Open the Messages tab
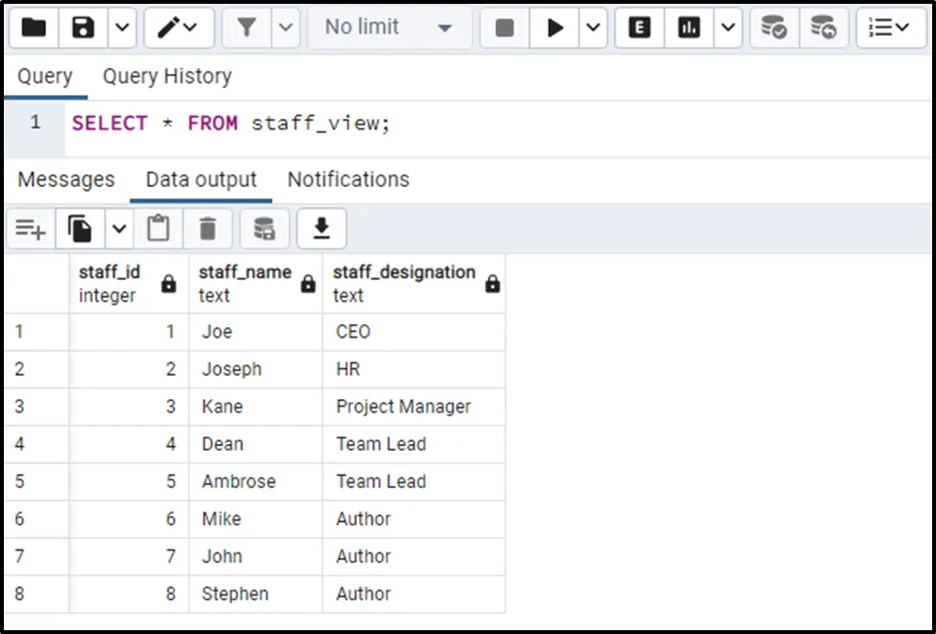The height and width of the screenshot is (634, 936). 66,179
